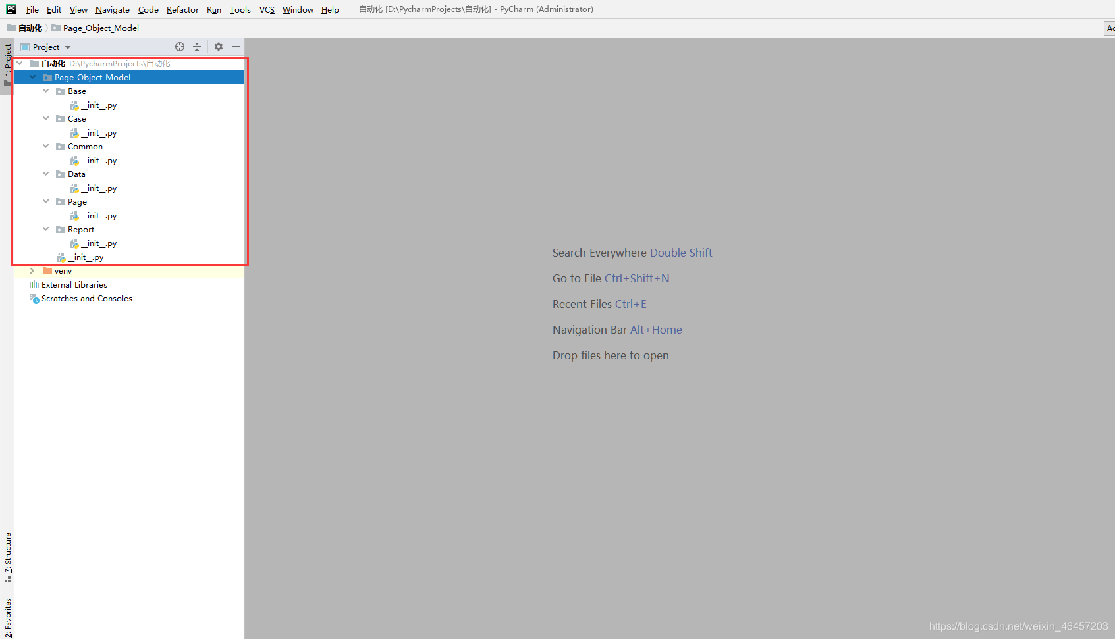
Task: Toggle the Favorites side tab
Action: tap(7, 617)
